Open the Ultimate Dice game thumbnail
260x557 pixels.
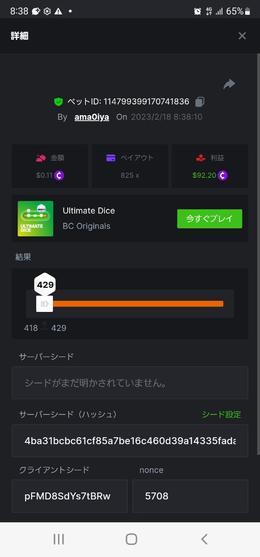click(35, 219)
